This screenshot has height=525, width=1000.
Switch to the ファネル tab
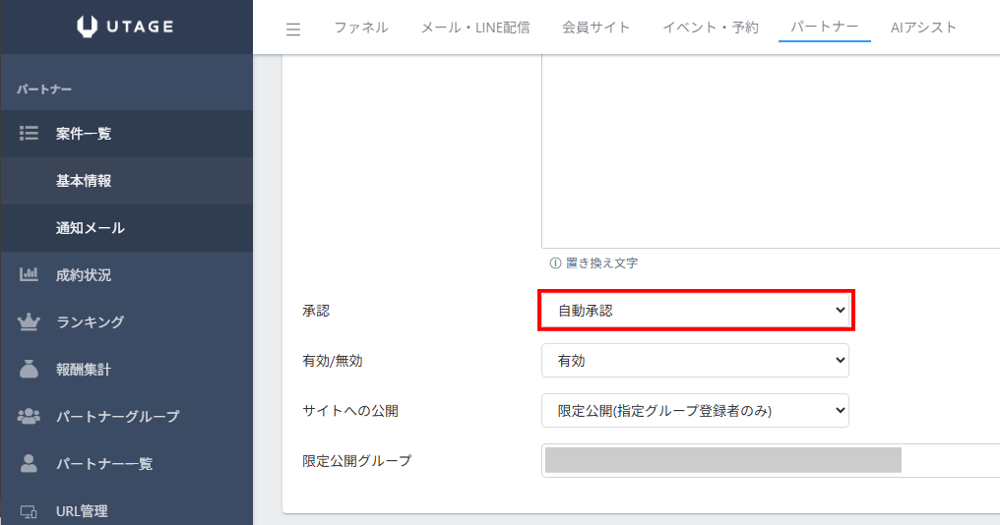360,28
